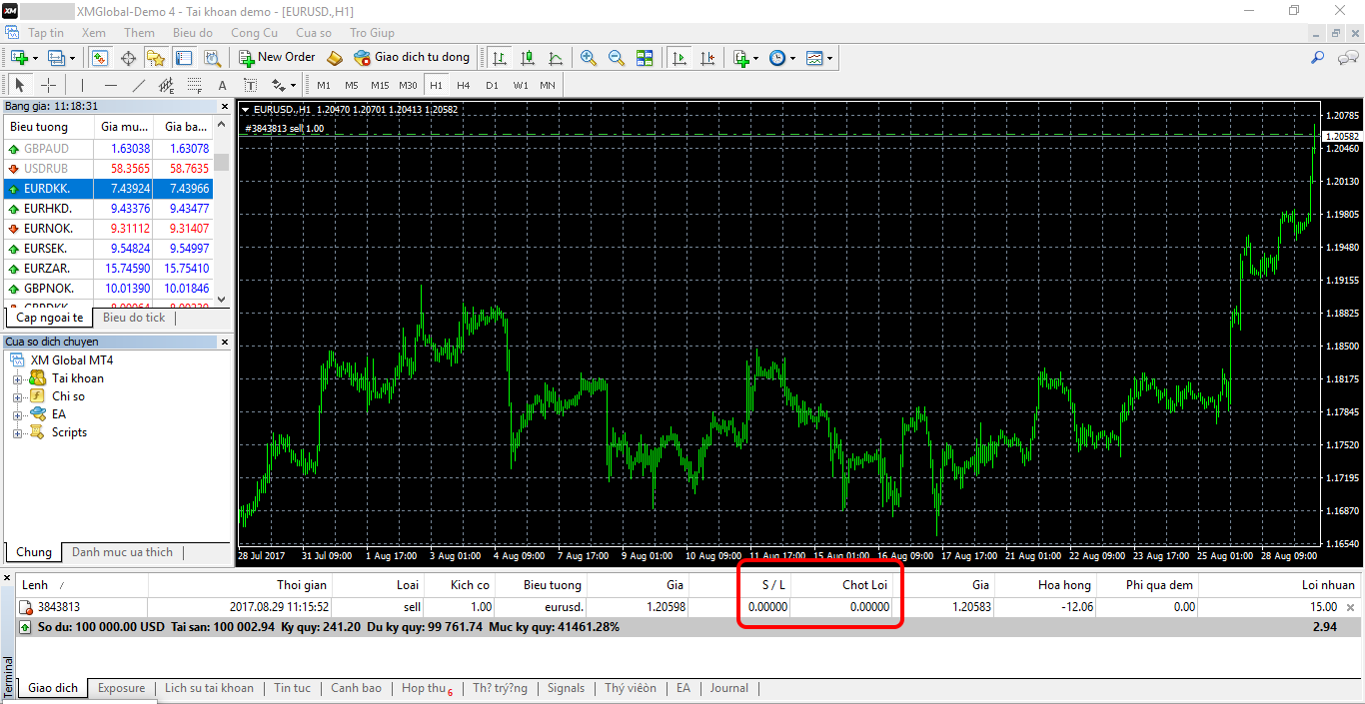
Task: Switch to M15 timeframe
Action: pyautogui.click(x=380, y=85)
